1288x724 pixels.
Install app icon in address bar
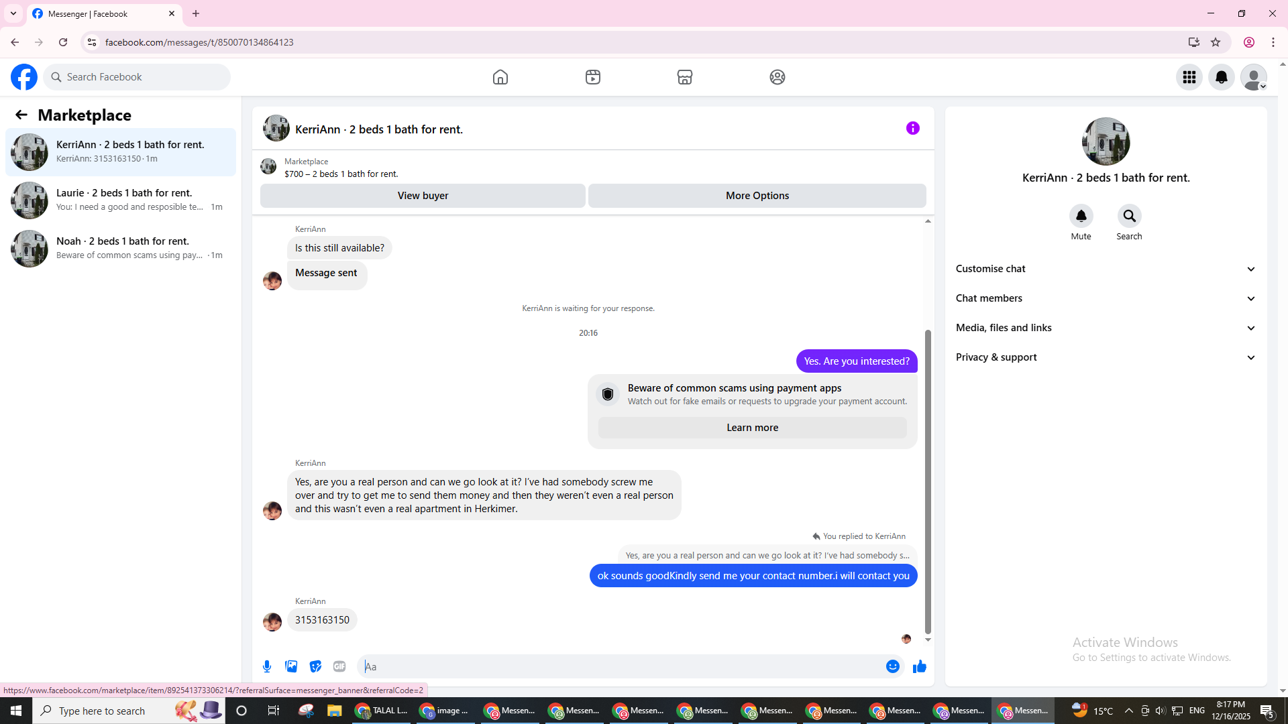click(1194, 42)
